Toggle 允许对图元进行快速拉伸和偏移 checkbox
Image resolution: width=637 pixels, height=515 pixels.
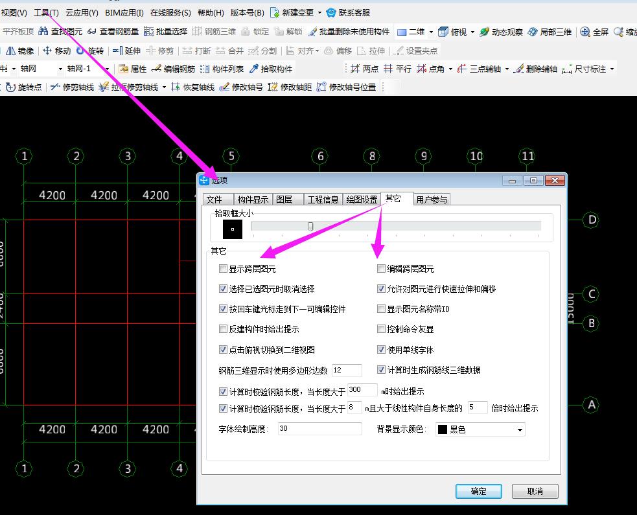(381, 288)
